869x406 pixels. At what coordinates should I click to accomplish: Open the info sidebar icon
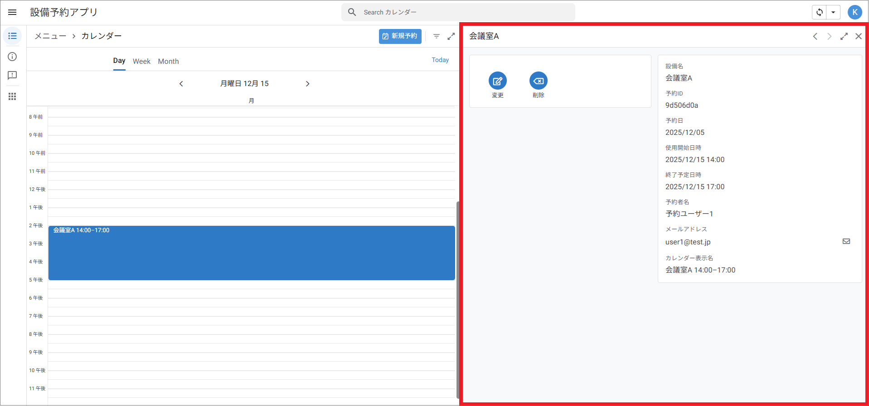(x=12, y=57)
